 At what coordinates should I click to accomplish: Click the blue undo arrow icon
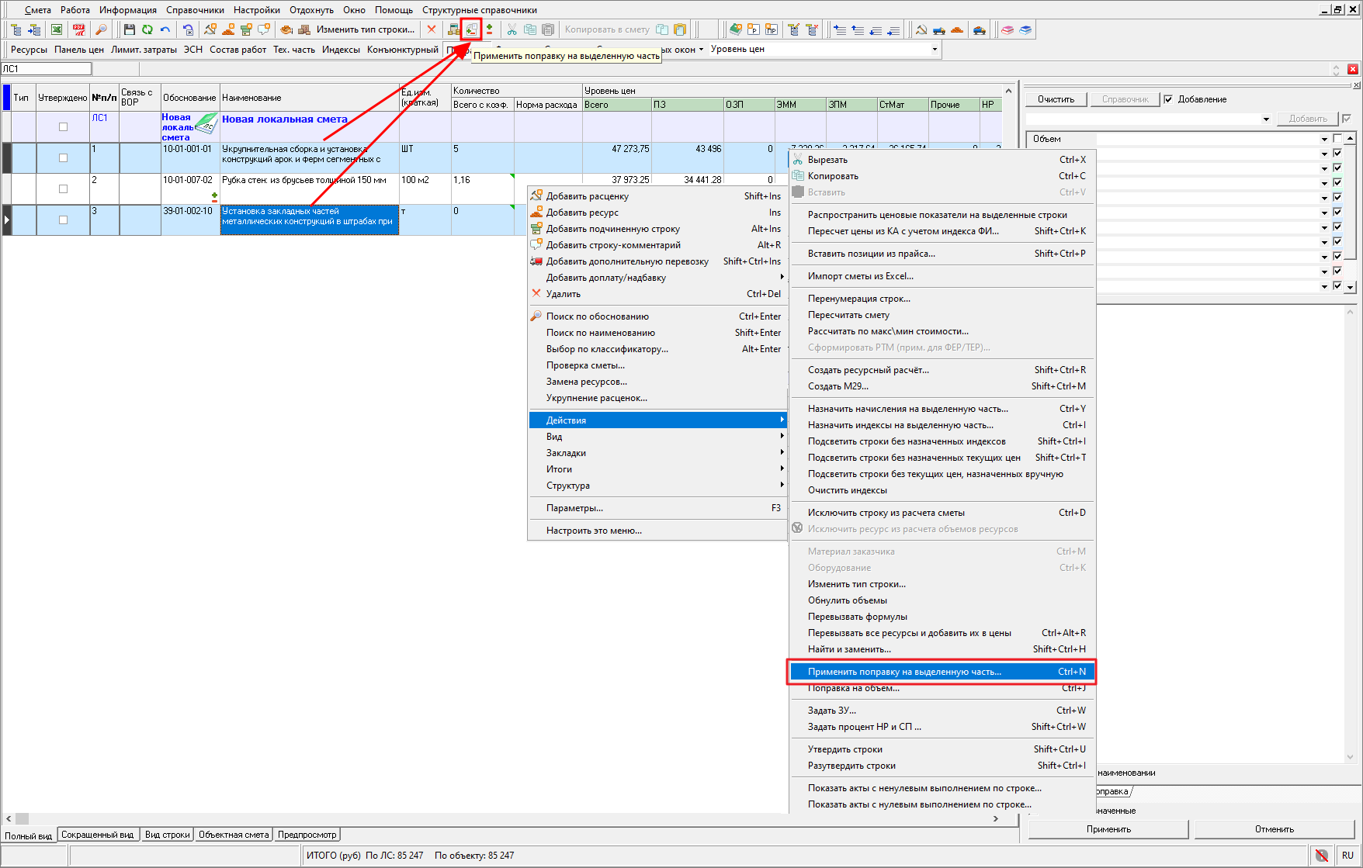point(165,29)
